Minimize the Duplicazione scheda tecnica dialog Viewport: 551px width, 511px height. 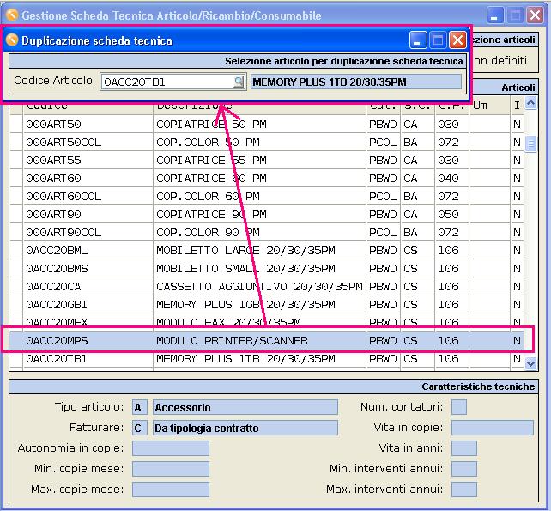pyautogui.click(x=418, y=40)
